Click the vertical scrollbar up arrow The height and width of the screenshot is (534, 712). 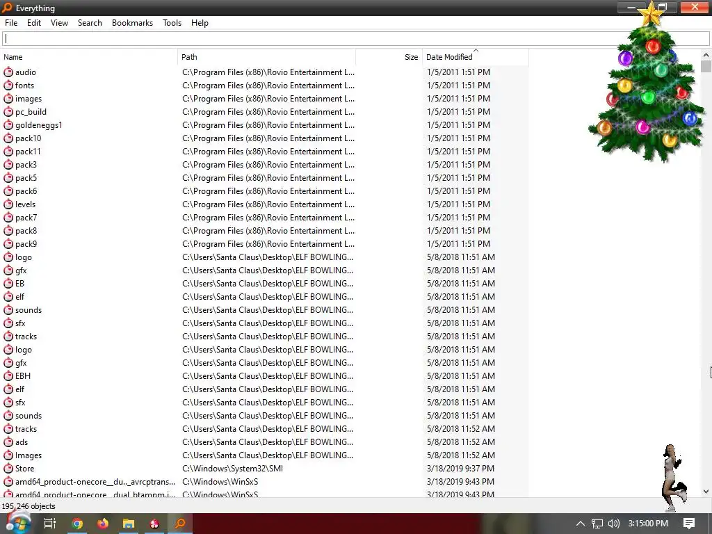[706, 55]
